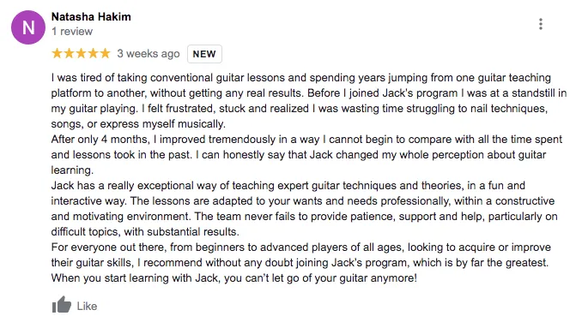Open the three-dot review options menu
The image size is (576, 328).
pyautogui.click(x=540, y=24)
